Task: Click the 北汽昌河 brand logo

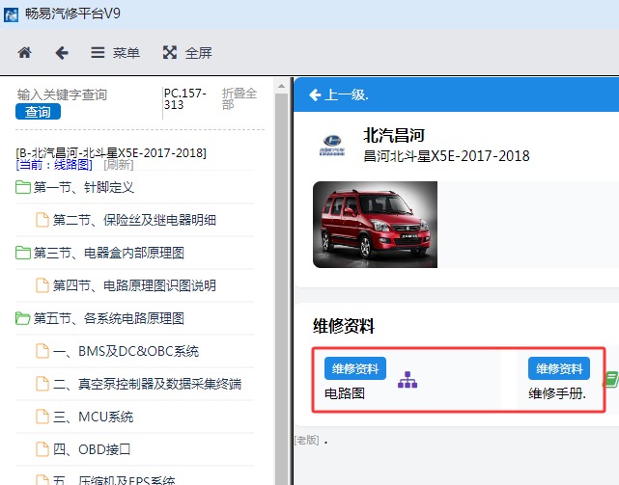Action: tap(332, 145)
